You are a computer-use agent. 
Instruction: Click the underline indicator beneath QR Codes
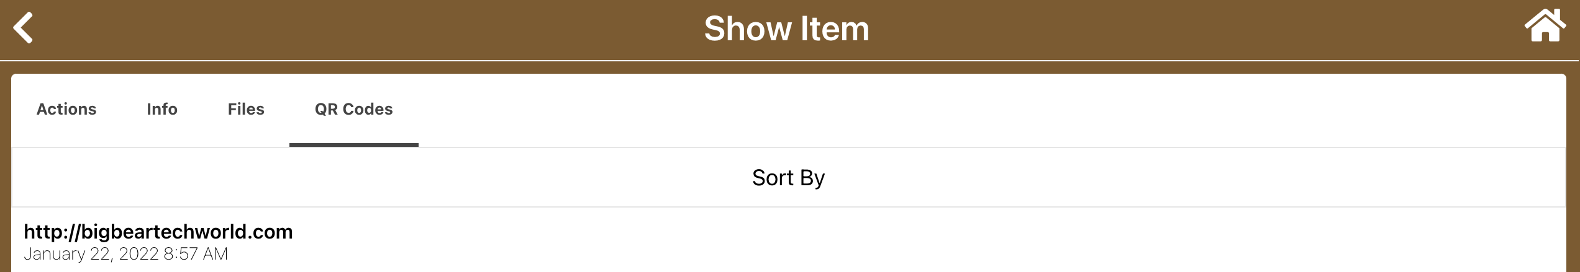353,145
